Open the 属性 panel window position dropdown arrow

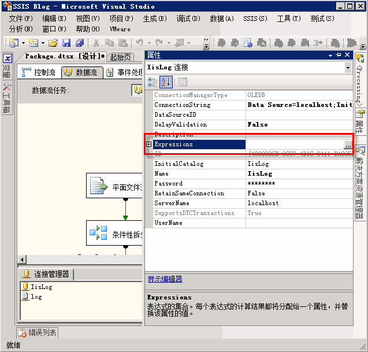(x=330, y=55)
